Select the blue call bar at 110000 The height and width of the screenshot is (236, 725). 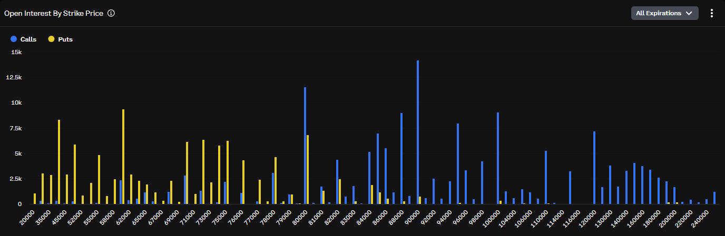pos(546,177)
